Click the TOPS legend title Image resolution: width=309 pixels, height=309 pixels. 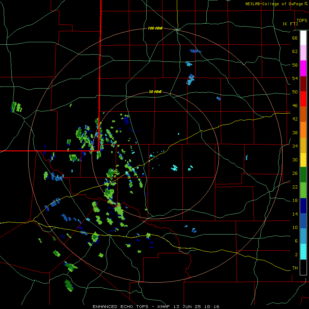[302, 21]
